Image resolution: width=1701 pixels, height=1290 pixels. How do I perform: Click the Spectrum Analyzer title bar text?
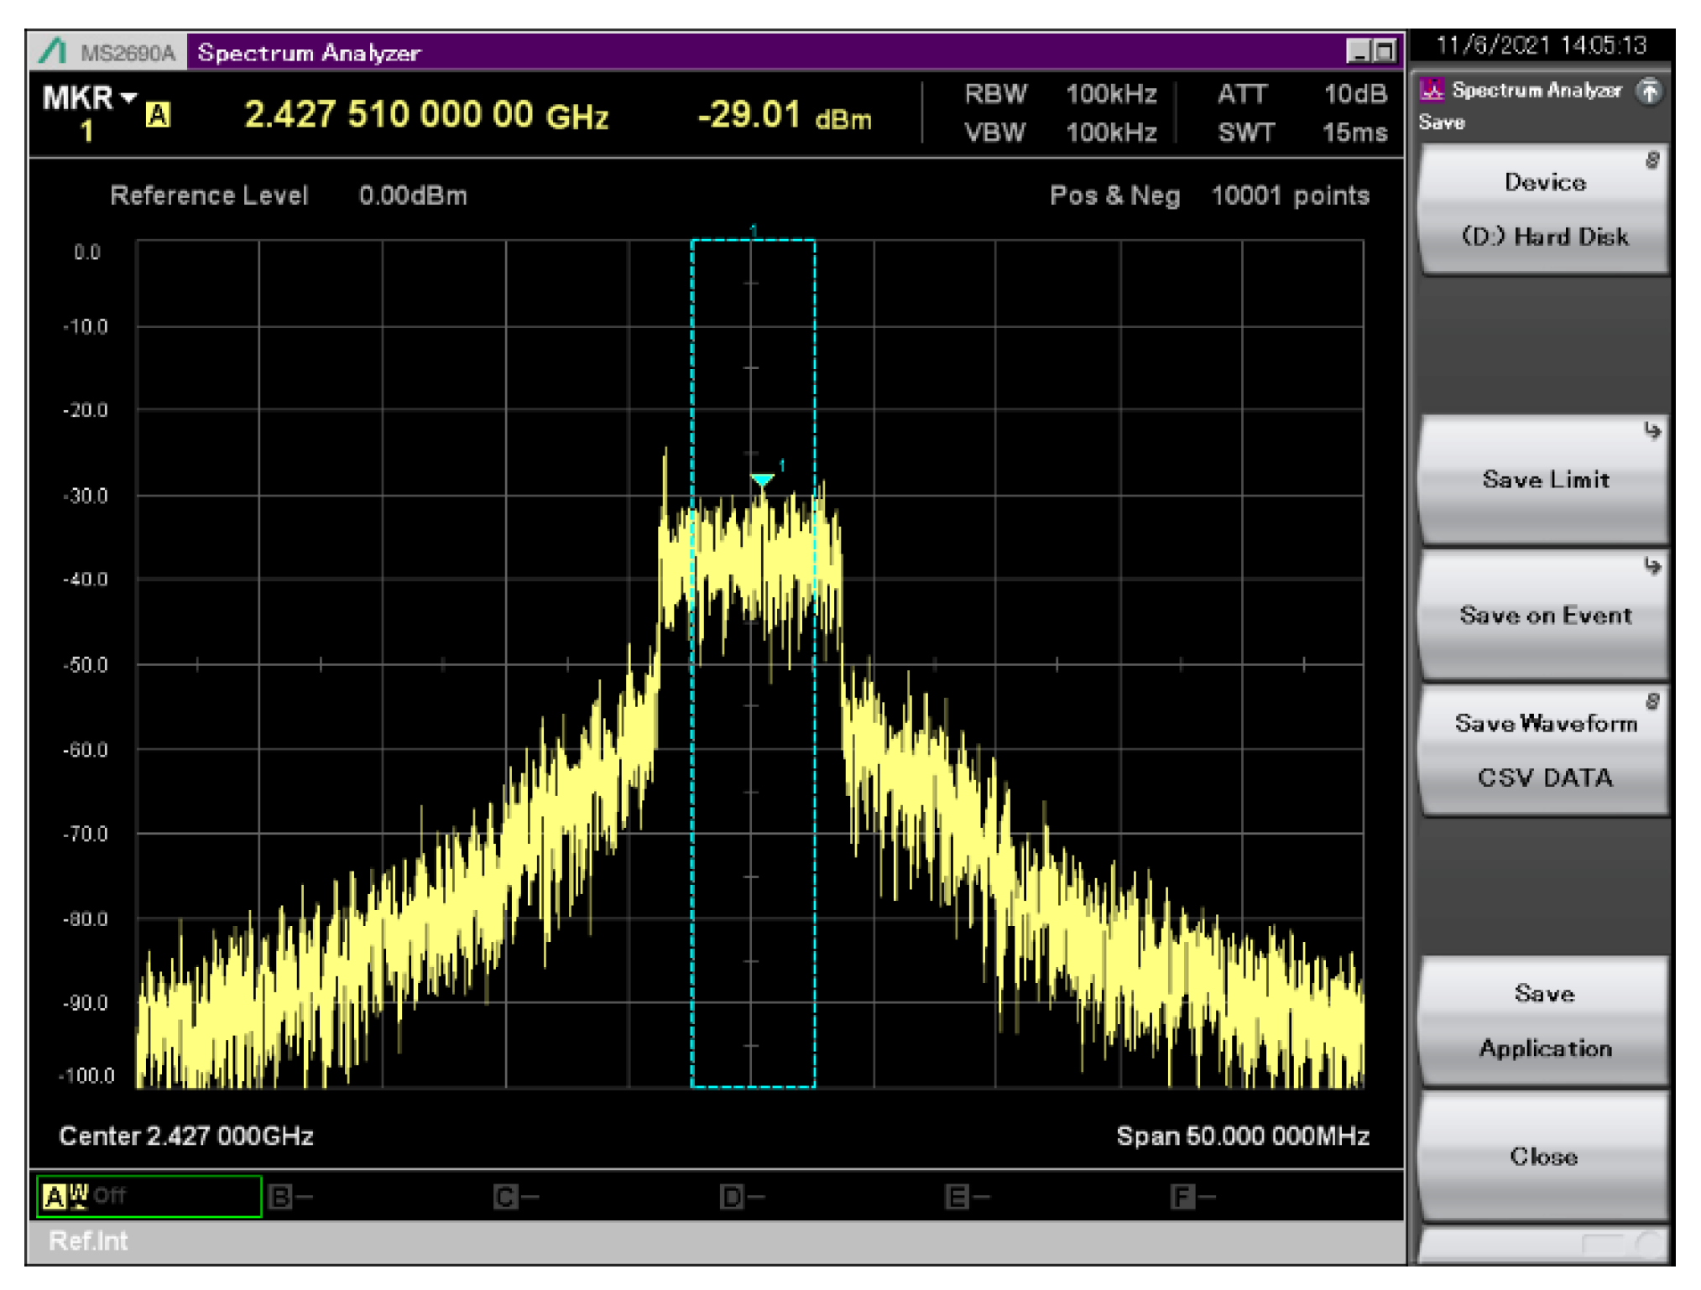tap(309, 53)
